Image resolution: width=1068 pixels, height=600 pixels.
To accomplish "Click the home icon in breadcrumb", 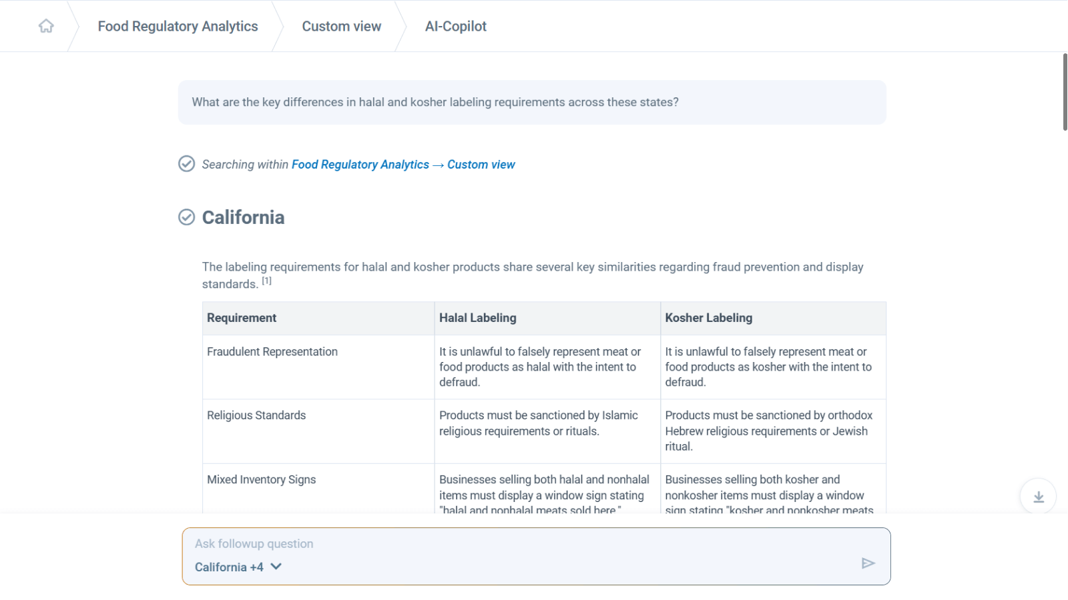I will pos(46,26).
